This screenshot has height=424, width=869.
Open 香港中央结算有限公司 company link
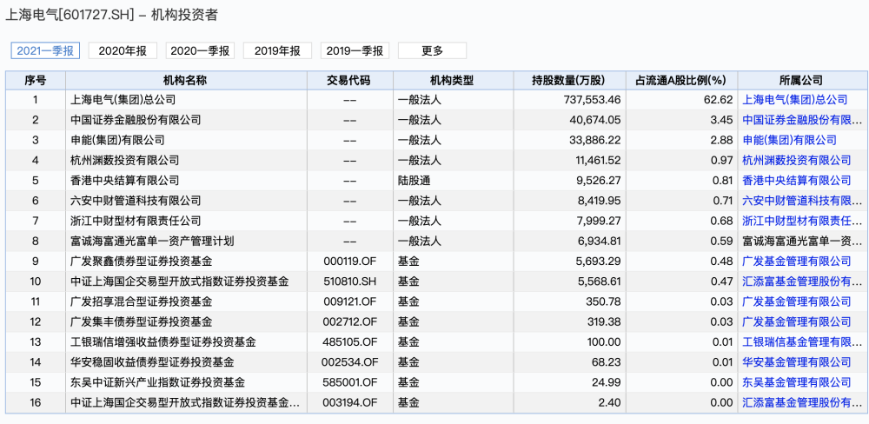click(x=796, y=180)
